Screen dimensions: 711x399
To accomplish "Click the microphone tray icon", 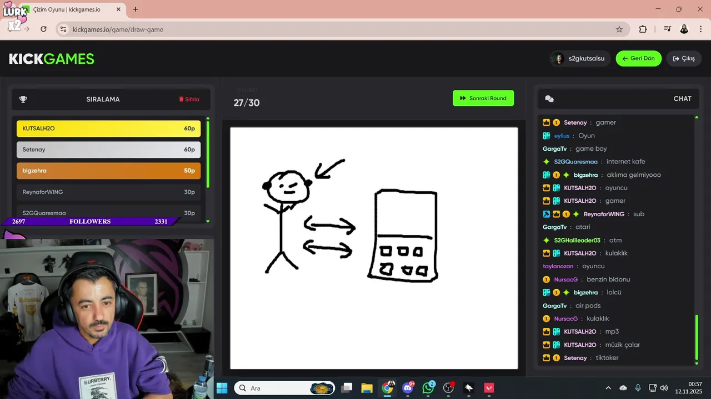I will tap(638, 388).
